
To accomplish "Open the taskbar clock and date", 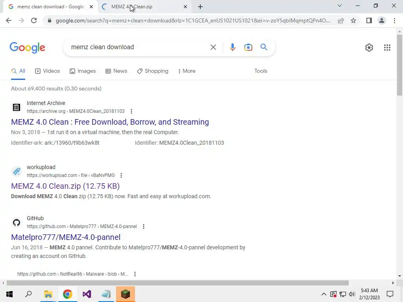I will [x=369, y=294].
